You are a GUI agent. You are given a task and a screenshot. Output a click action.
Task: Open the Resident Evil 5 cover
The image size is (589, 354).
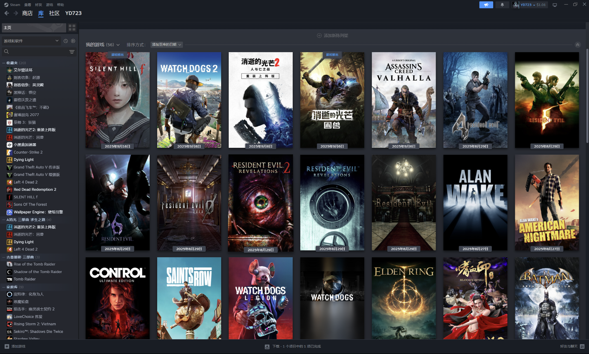point(547,100)
